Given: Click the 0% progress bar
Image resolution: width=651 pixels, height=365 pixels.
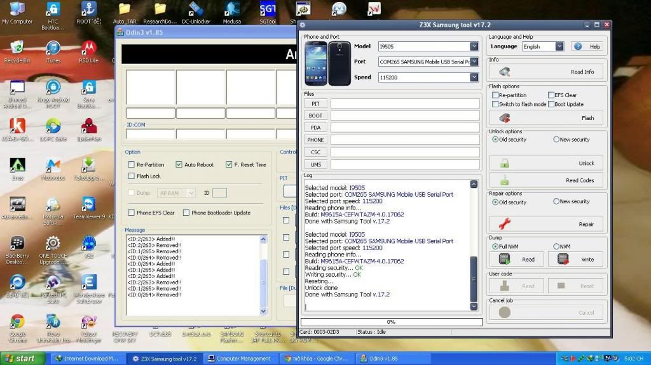Looking at the screenshot, I should tap(392, 322).
